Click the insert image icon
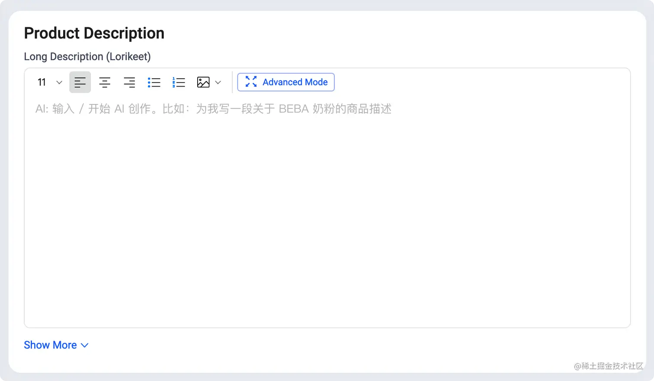Screen dimensions: 654x381 click(x=203, y=82)
